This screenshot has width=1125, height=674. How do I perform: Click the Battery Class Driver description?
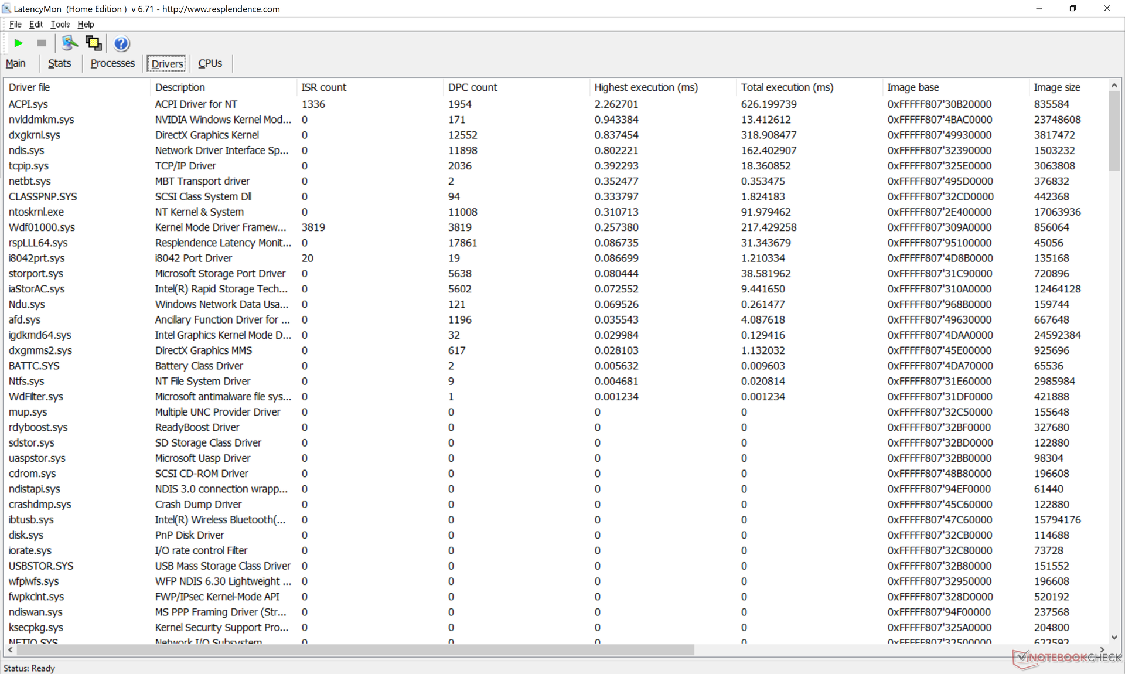199,366
